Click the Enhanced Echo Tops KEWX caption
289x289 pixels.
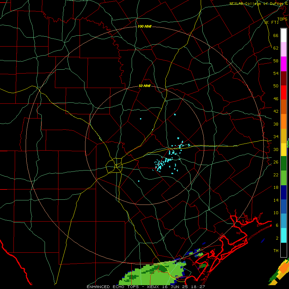146,287
